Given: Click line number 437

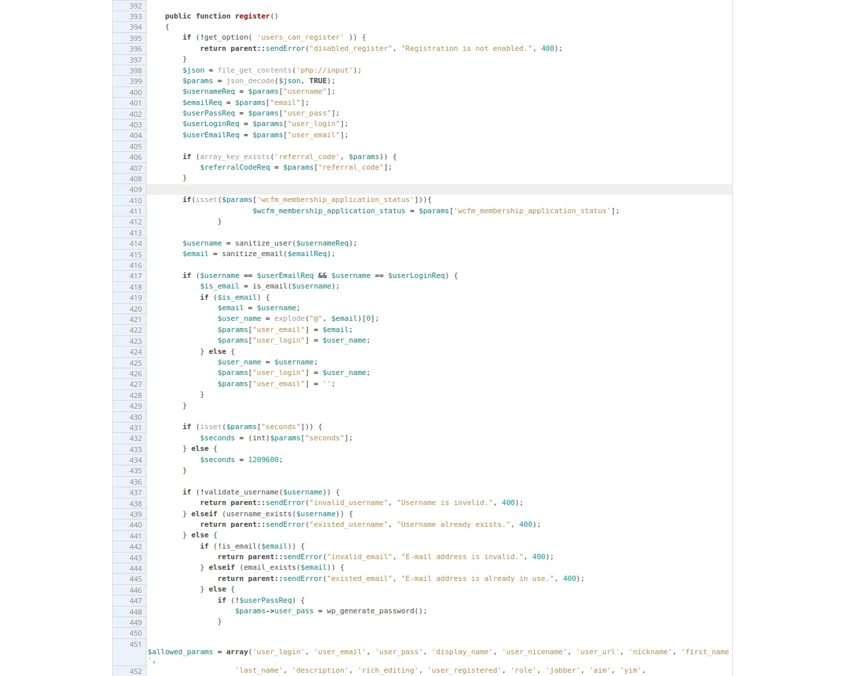Looking at the screenshot, I should (135, 492).
